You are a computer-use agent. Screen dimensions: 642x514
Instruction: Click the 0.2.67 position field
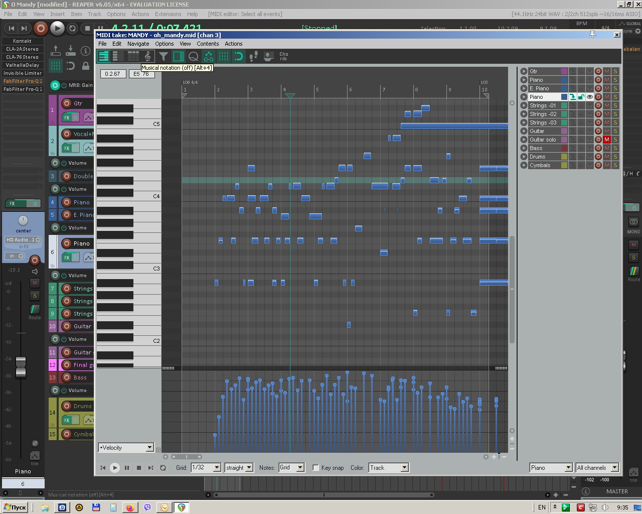112,74
